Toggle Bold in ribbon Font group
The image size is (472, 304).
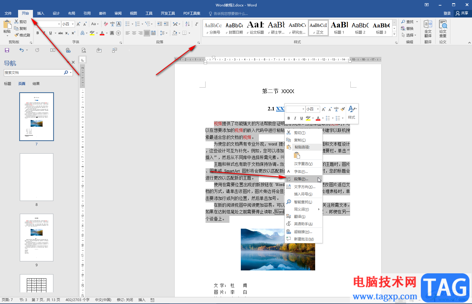[38, 33]
